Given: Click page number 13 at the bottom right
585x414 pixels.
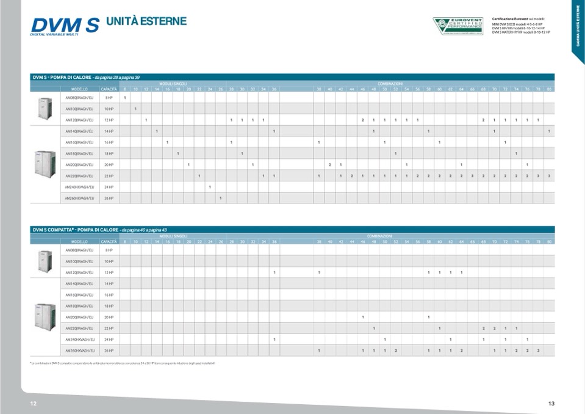Looking at the screenshot, I should click(x=551, y=403).
